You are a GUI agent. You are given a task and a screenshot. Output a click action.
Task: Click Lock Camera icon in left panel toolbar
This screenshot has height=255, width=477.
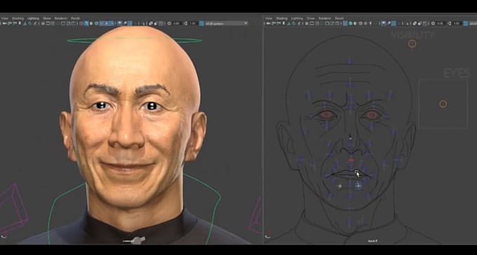tap(10, 23)
